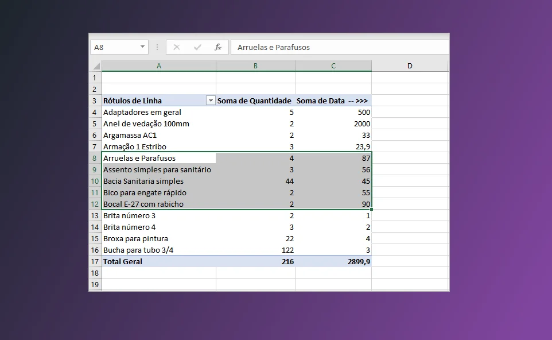The image size is (552, 340).
Task: Click the Cancel (X) formula bar icon
Action: click(x=176, y=47)
